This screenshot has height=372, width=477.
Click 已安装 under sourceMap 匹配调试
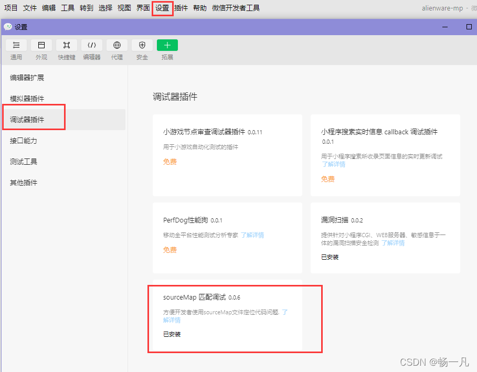coord(172,334)
